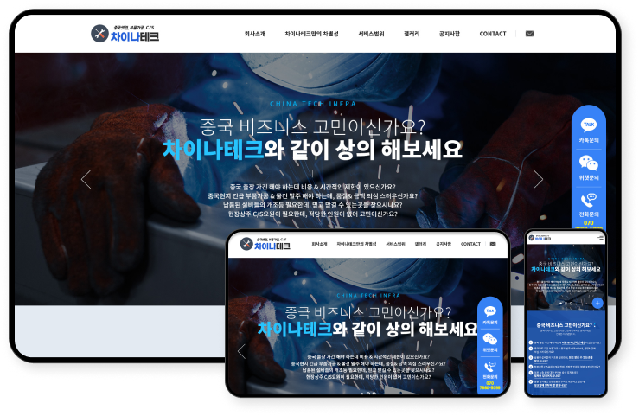The height and width of the screenshot is (416, 639).
Task: Click blue 차이나테크 word in desktop headline
Action: 213,150
